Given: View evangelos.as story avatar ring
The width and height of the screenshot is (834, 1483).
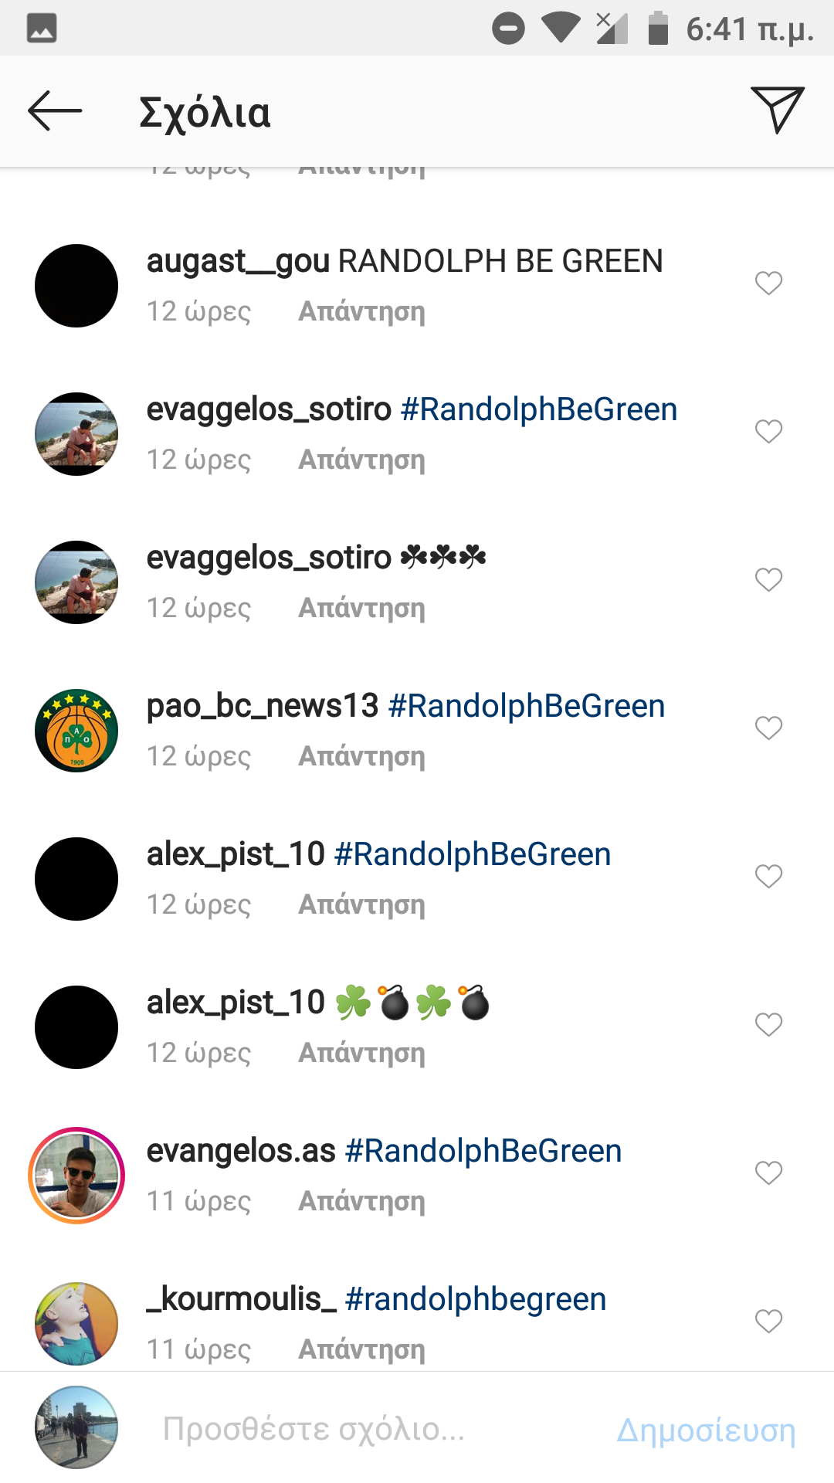Looking at the screenshot, I should 76,1176.
